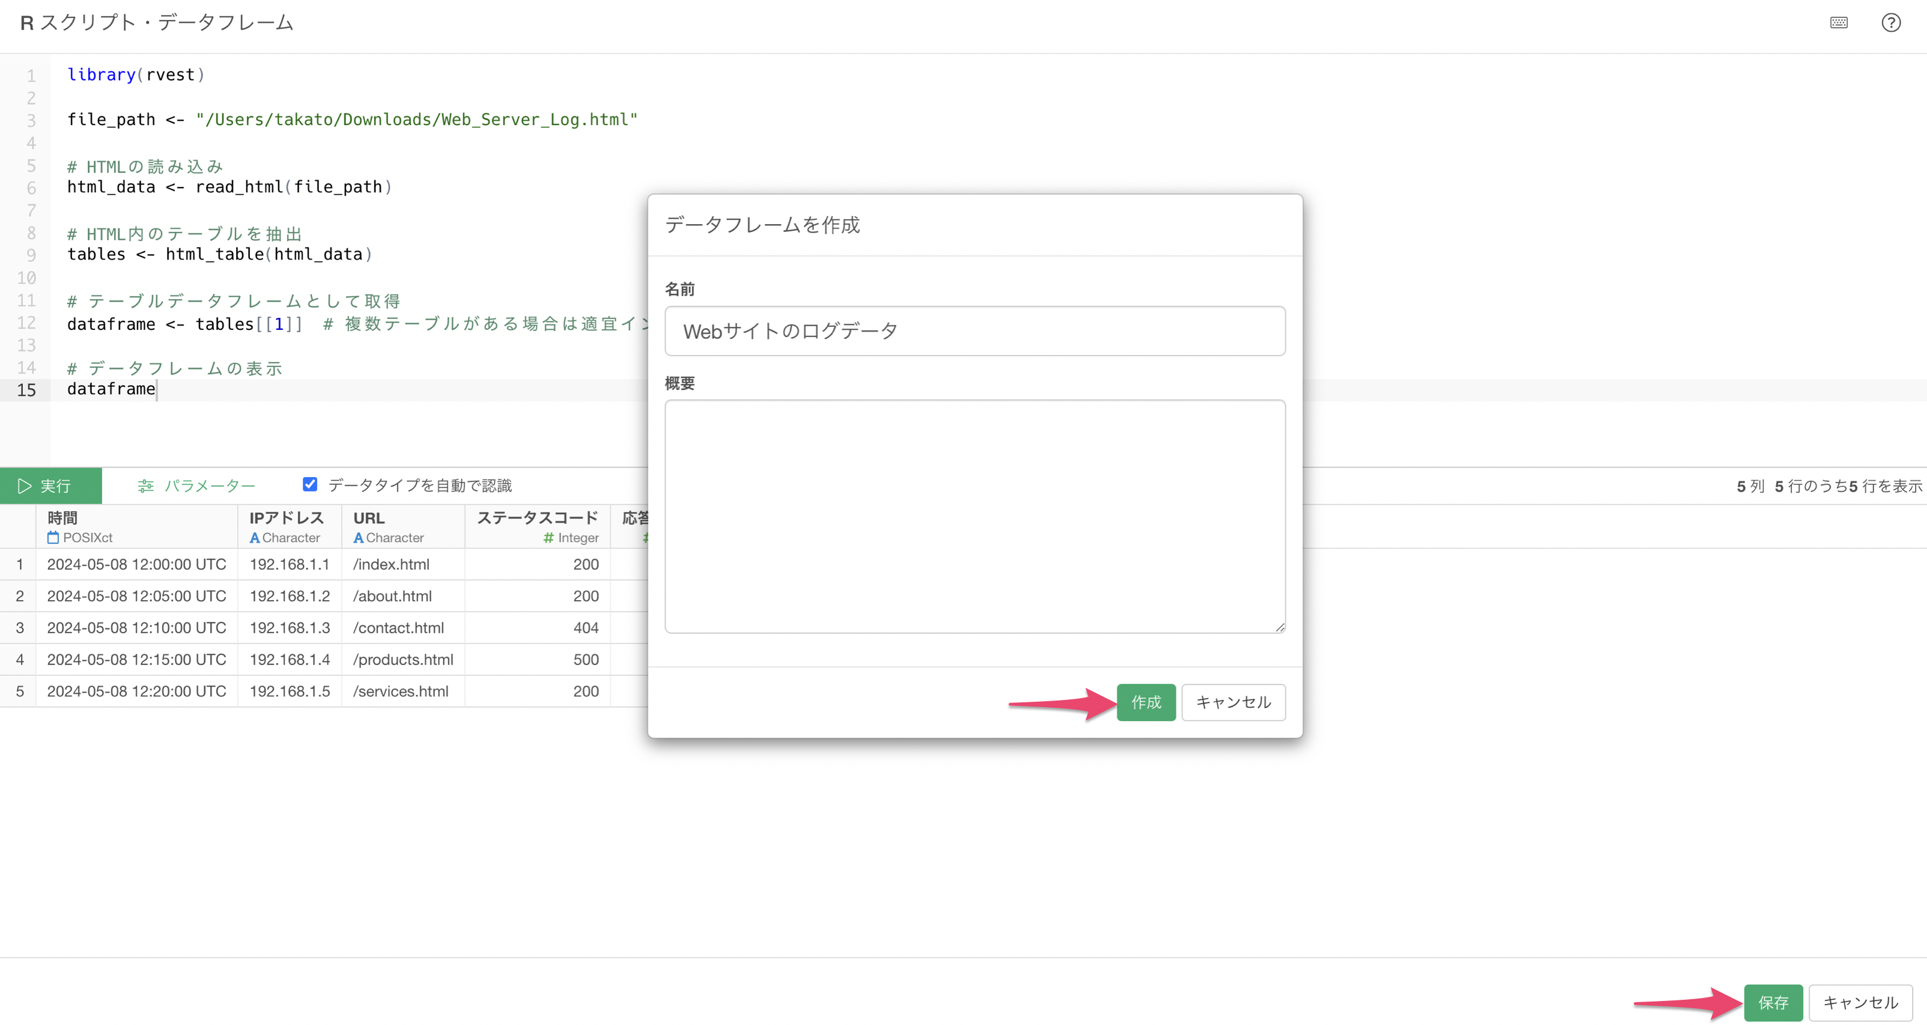Click POSIXct calendar icon in 時間 column
Image resolution: width=1927 pixels, height=1025 pixels.
click(x=53, y=538)
